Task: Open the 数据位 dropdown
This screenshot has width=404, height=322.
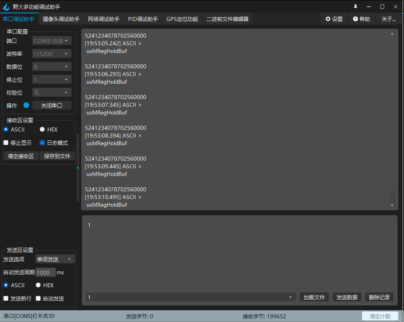Action: pos(52,67)
